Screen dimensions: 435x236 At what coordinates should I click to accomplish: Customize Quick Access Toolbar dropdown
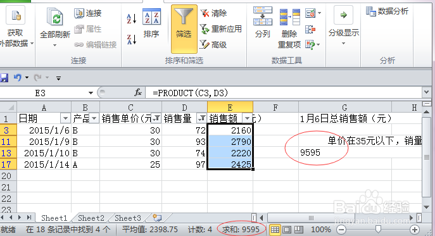coord(58,78)
